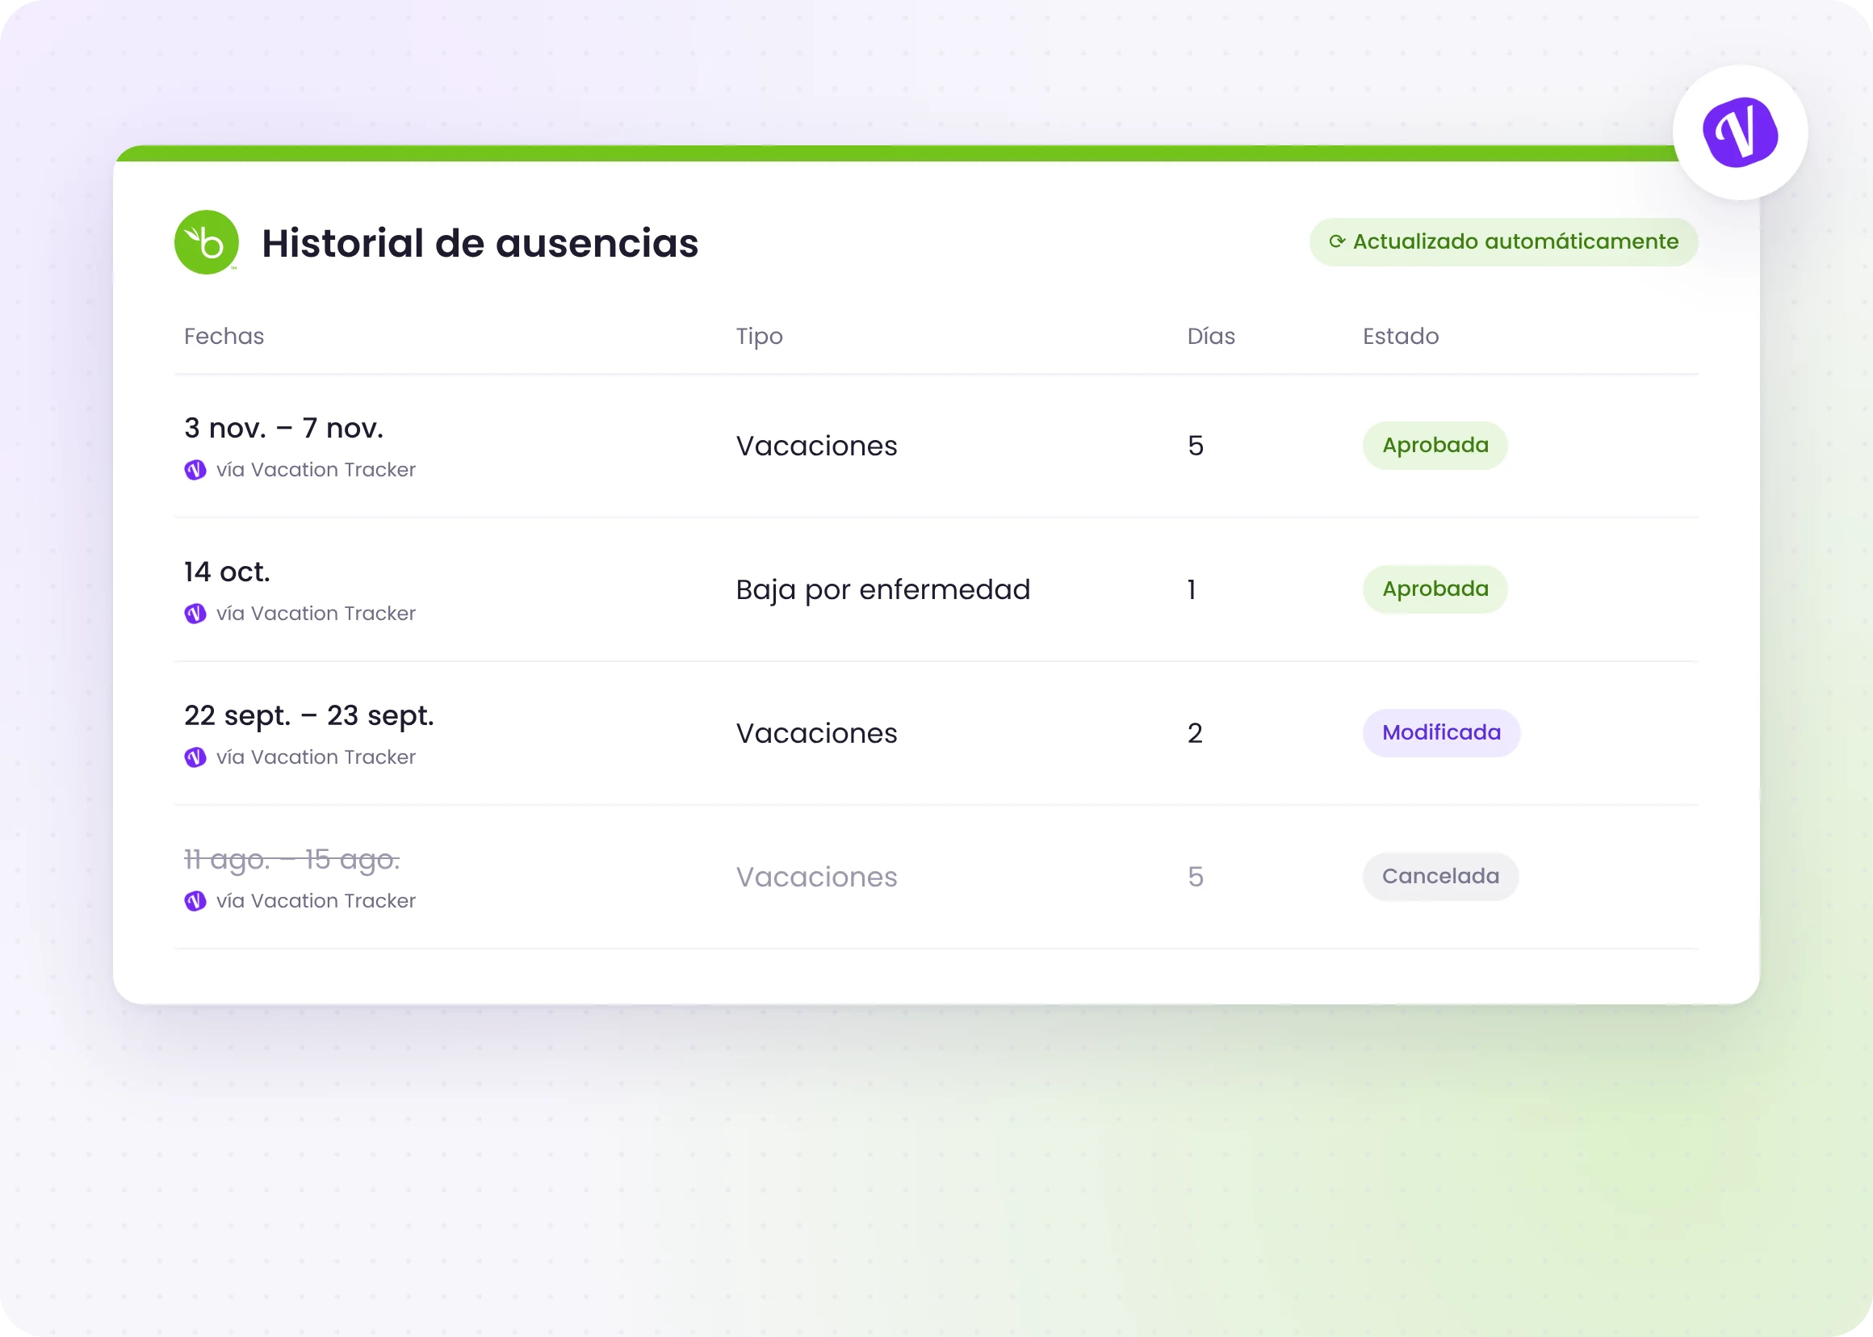
Task: Click the Modificada status badge
Action: 1441,733
